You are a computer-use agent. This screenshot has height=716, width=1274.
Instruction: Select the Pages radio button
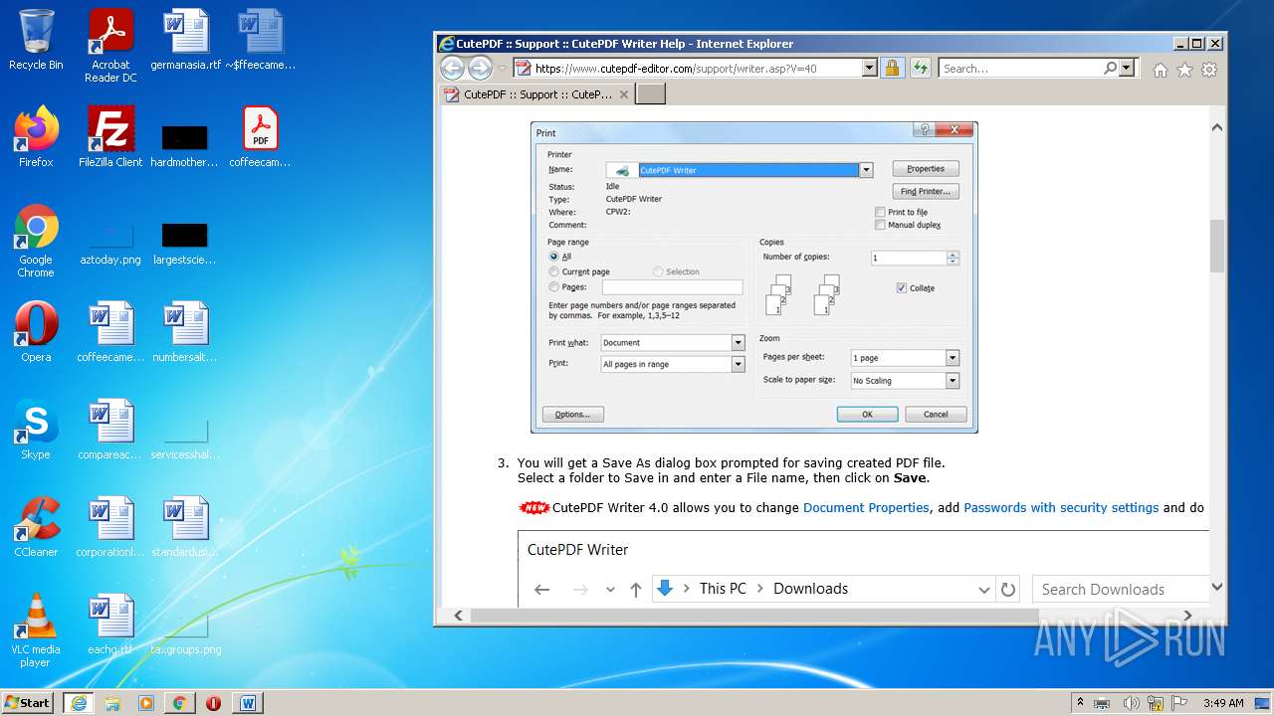pyautogui.click(x=554, y=286)
